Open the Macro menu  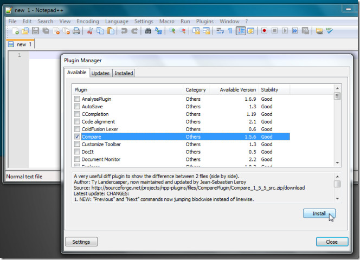pos(167,21)
